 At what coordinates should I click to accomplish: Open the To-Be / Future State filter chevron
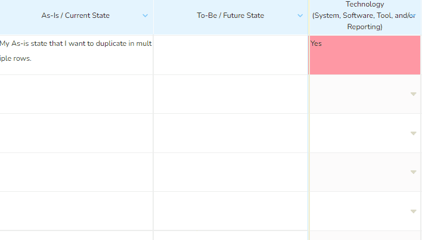pos(300,15)
